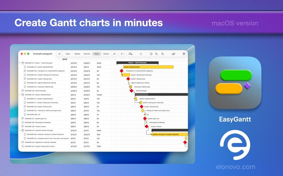Image resolution: width=283 pixels, height=176 pixels.
Task: Click the bar chart icon in toolbar
Action: point(173,54)
